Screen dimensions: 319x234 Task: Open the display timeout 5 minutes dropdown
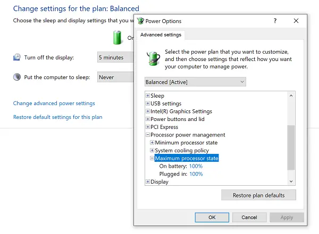tap(115, 57)
